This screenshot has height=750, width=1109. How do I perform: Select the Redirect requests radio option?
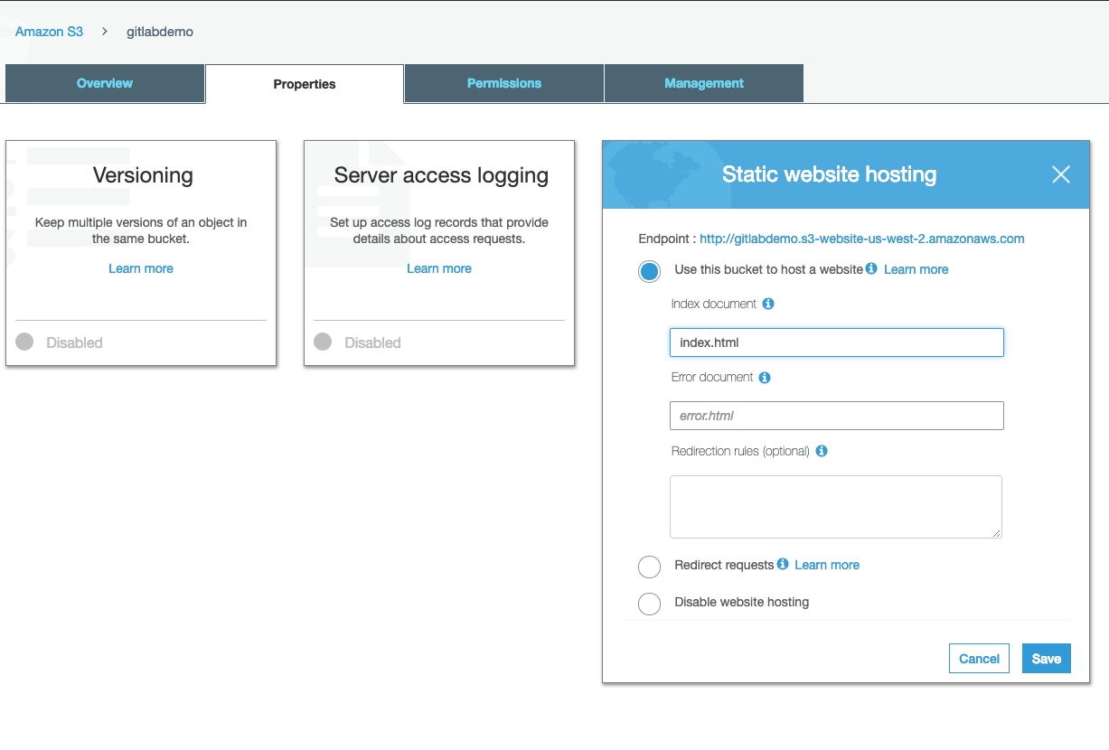click(650, 567)
